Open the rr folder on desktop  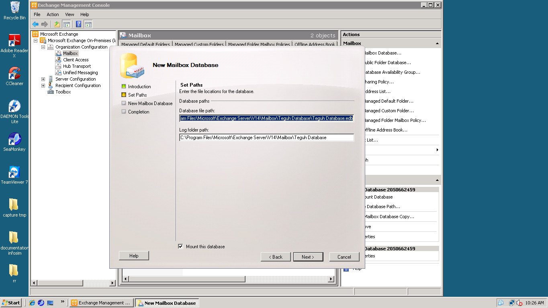pyautogui.click(x=14, y=270)
